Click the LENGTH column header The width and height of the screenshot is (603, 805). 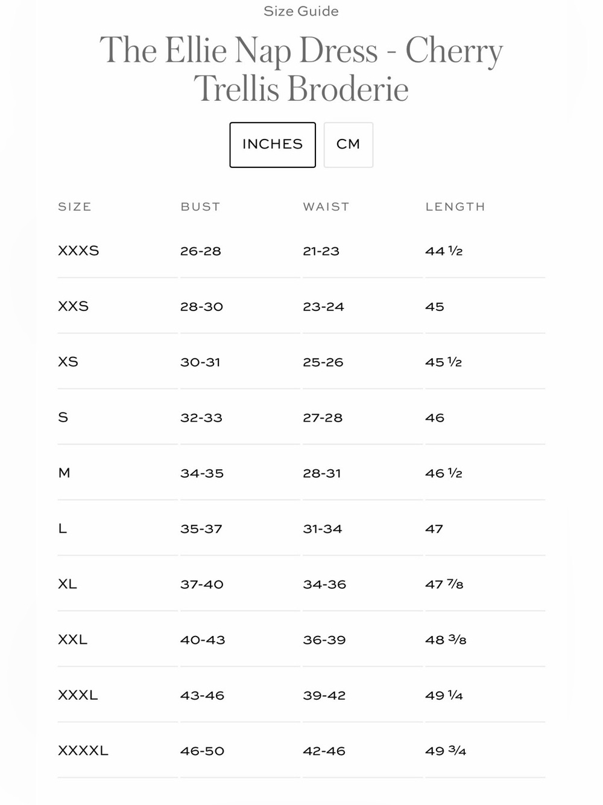click(455, 207)
